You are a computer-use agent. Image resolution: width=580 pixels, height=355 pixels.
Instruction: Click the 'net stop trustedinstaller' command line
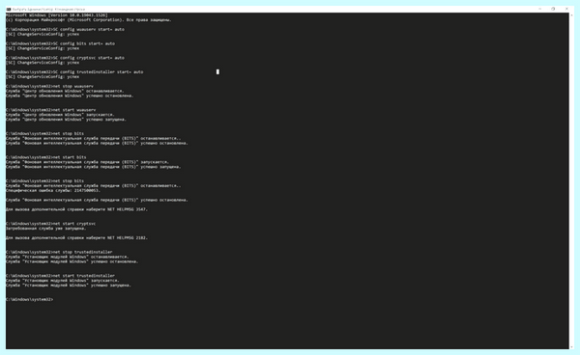pyautogui.click(x=59, y=252)
